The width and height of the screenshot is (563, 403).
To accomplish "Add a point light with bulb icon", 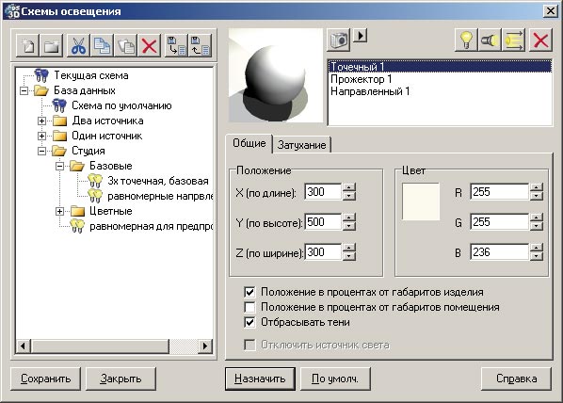I will [466, 40].
